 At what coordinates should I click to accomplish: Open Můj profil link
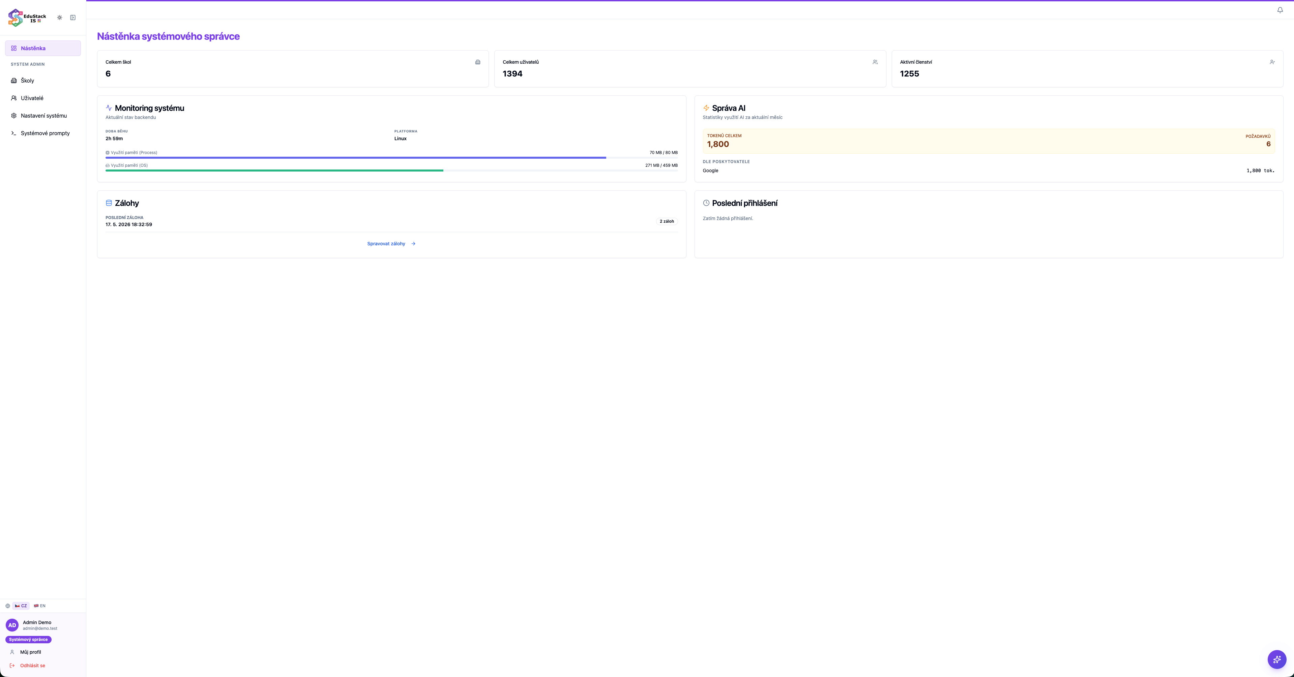pos(31,652)
